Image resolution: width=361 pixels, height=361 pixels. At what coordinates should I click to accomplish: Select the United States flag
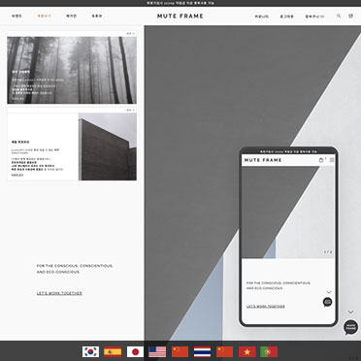157,351
